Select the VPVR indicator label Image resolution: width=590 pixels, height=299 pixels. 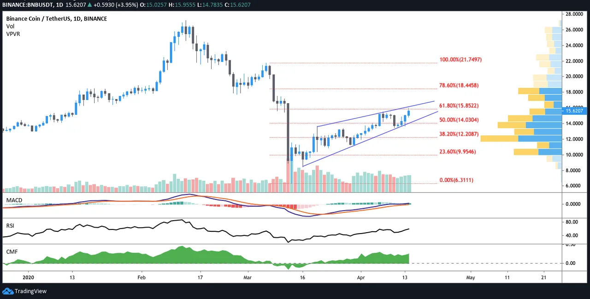pos(13,34)
